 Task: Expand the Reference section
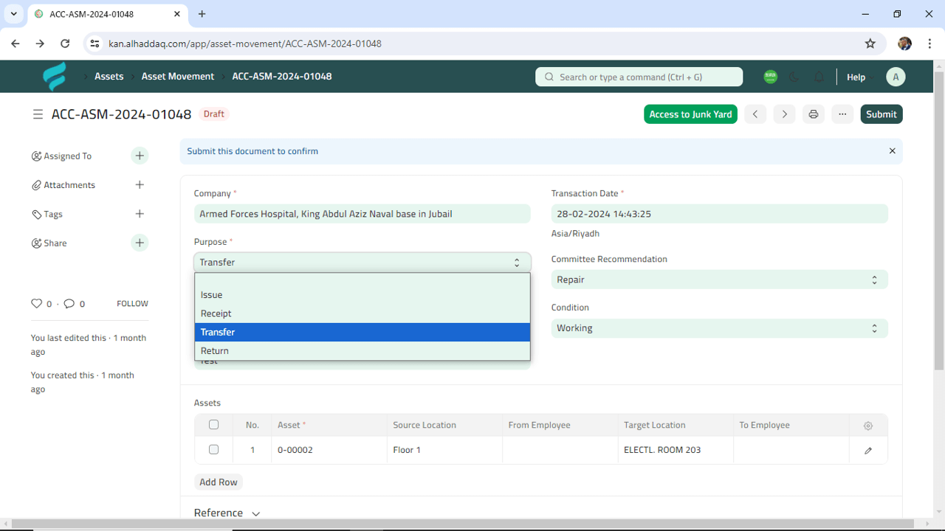coord(227,513)
